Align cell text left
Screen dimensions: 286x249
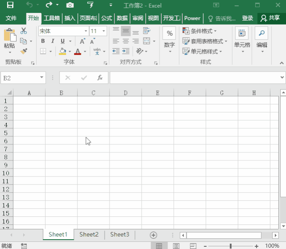[116, 41]
